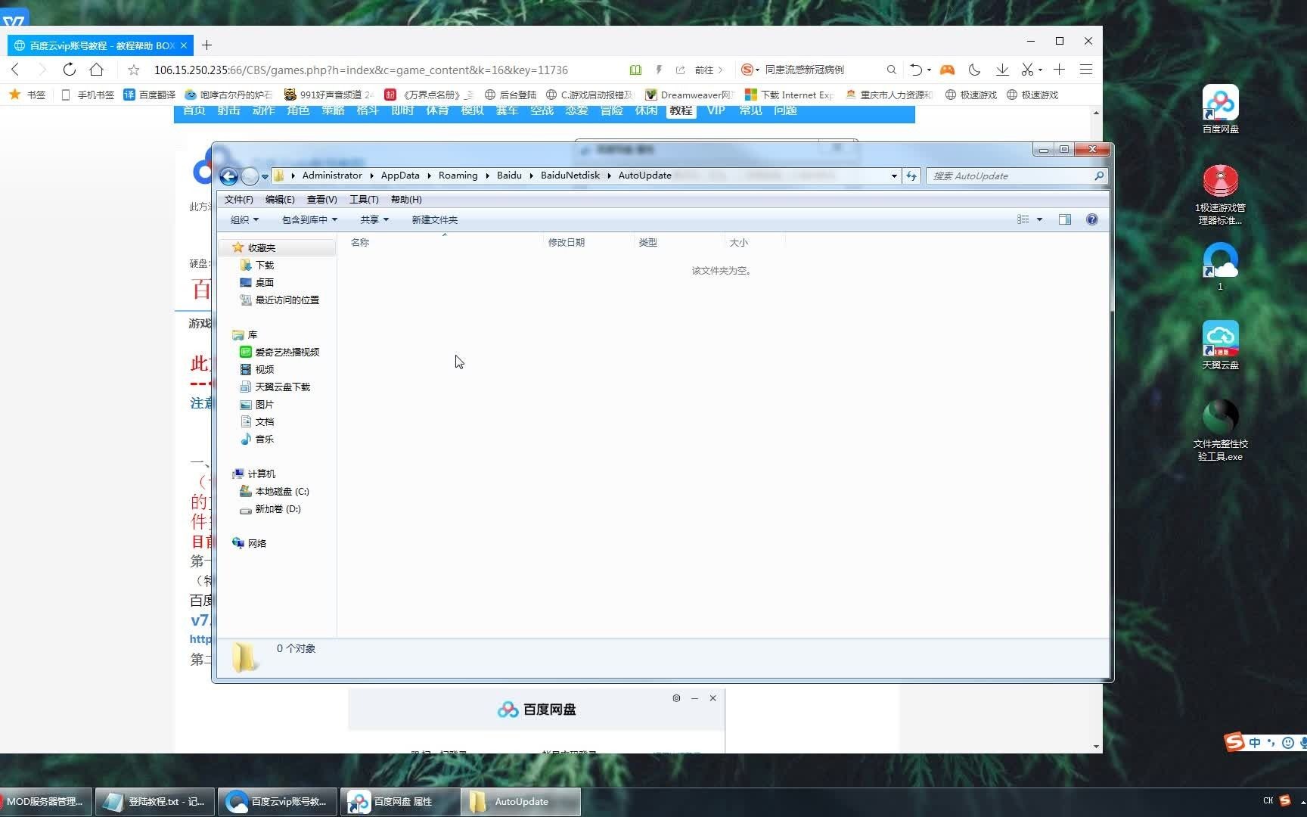
Task: Open the 帮助(H) menu
Action: click(406, 200)
